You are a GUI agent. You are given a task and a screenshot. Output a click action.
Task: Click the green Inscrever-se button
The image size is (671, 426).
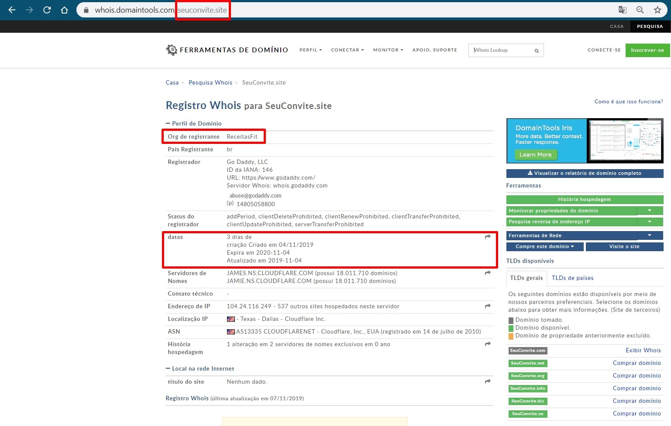coord(647,50)
